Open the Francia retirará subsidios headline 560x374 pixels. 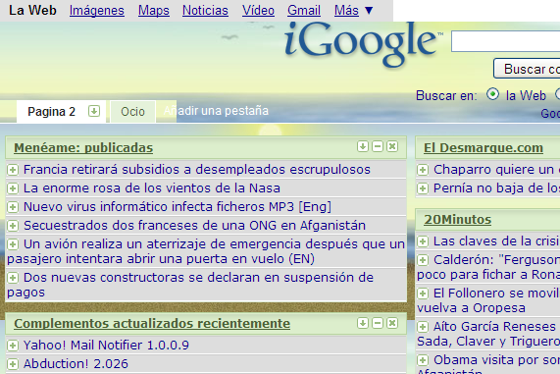197,170
